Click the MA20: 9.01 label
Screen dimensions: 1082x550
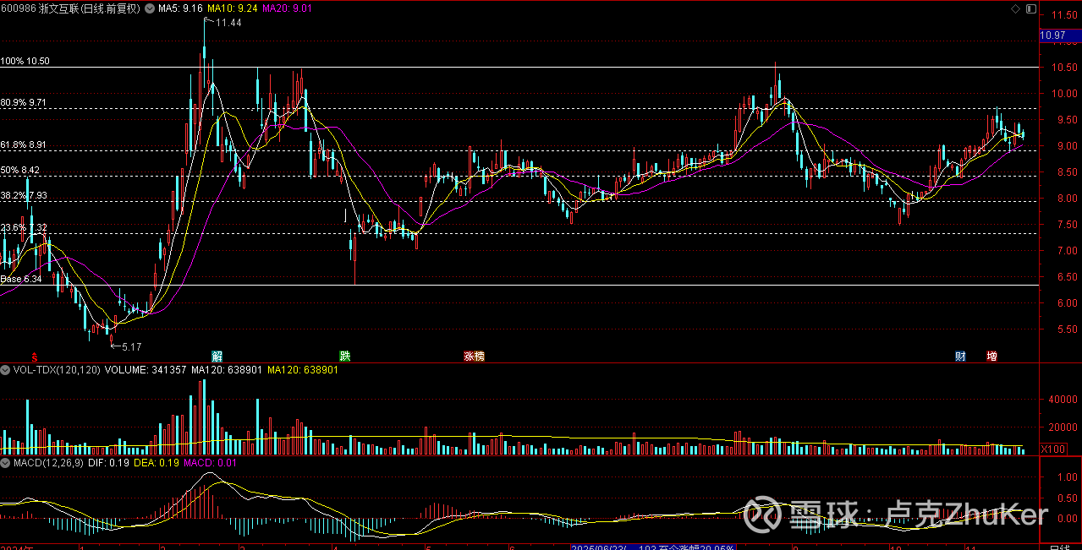(x=288, y=8)
